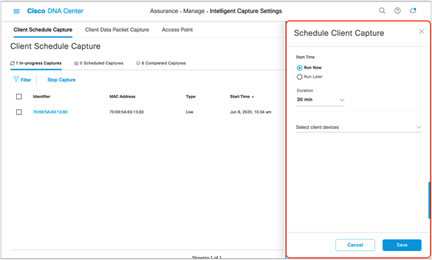Image resolution: width=432 pixels, height=260 pixels.
Task: Sort by the Start Time column
Action: pyautogui.click(x=242, y=96)
